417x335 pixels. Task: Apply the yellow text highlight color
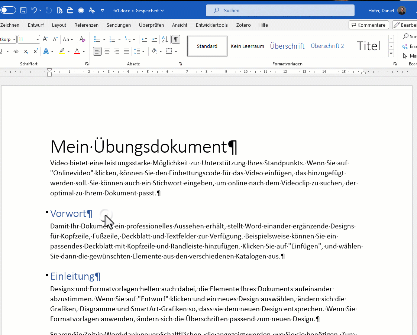point(62,51)
